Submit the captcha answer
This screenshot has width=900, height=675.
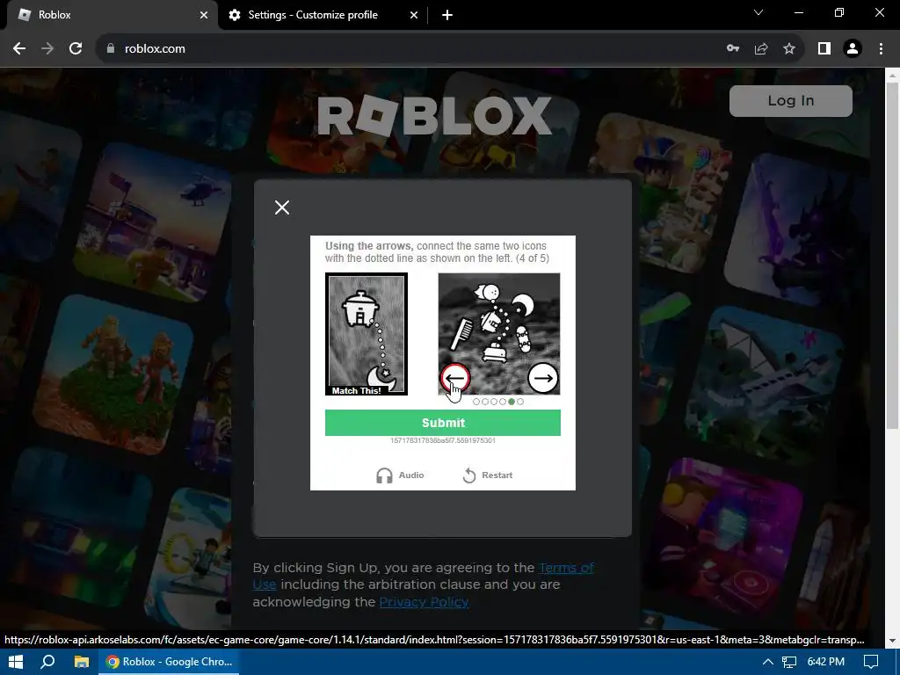click(x=443, y=423)
